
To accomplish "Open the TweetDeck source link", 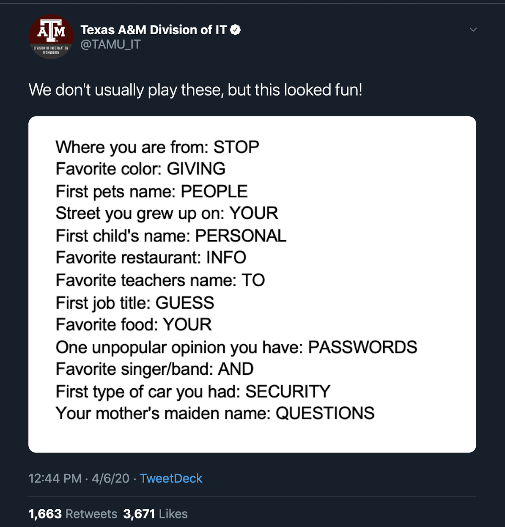I will point(171,478).
